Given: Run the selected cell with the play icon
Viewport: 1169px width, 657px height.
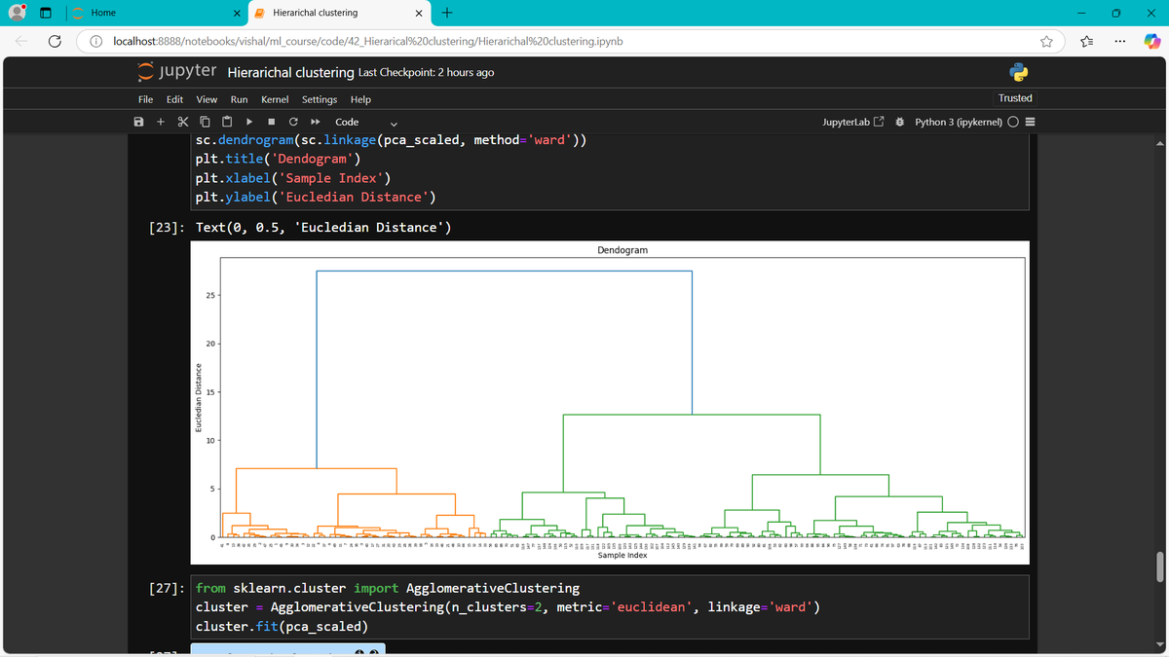Looking at the screenshot, I should click(249, 122).
